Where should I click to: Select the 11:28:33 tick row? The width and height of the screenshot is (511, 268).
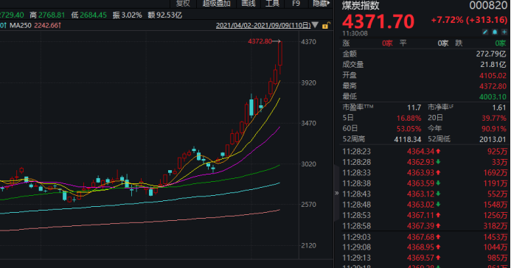pyautogui.click(x=425, y=173)
